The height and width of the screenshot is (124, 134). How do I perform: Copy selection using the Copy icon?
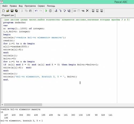[26, 11]
